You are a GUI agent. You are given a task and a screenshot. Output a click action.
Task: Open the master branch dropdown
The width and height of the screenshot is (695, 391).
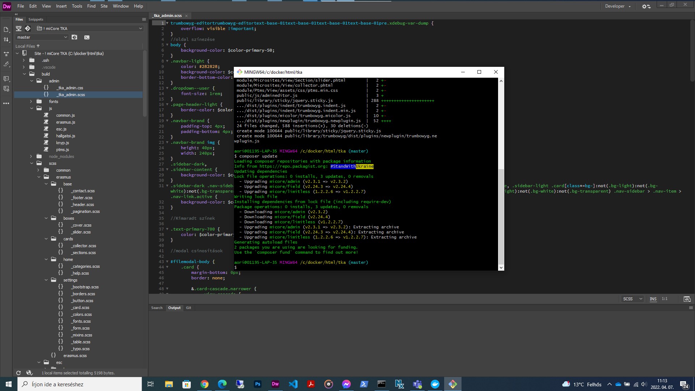(42, 37)
